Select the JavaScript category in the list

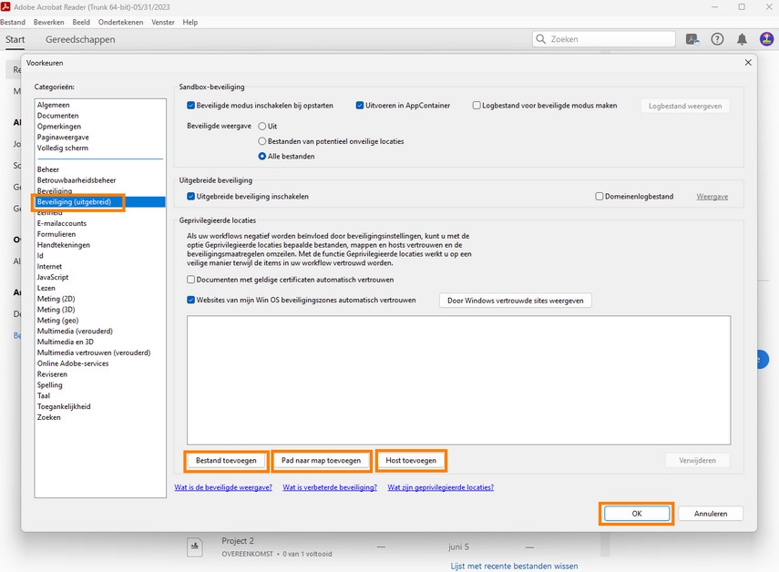[x=53, y=277]
